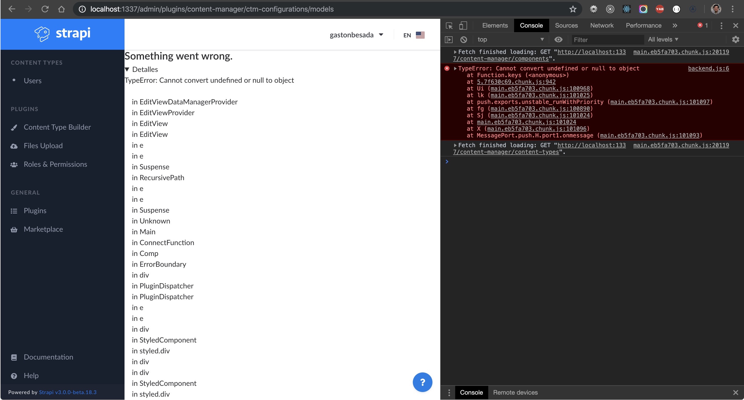Click the browser reload icon

click(45, 9)
